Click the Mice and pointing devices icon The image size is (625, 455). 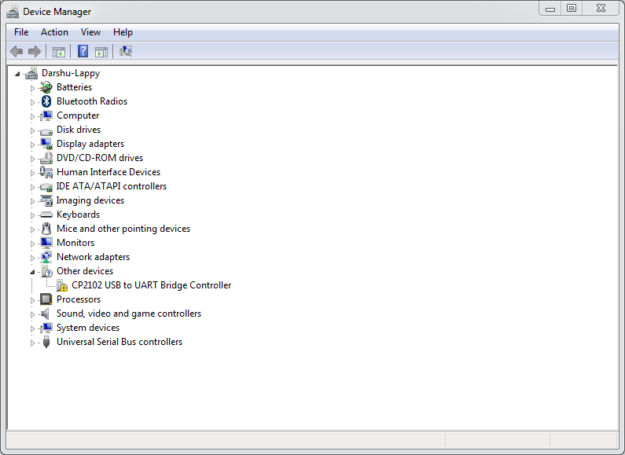pyautogui.click(x=46, y=229)
